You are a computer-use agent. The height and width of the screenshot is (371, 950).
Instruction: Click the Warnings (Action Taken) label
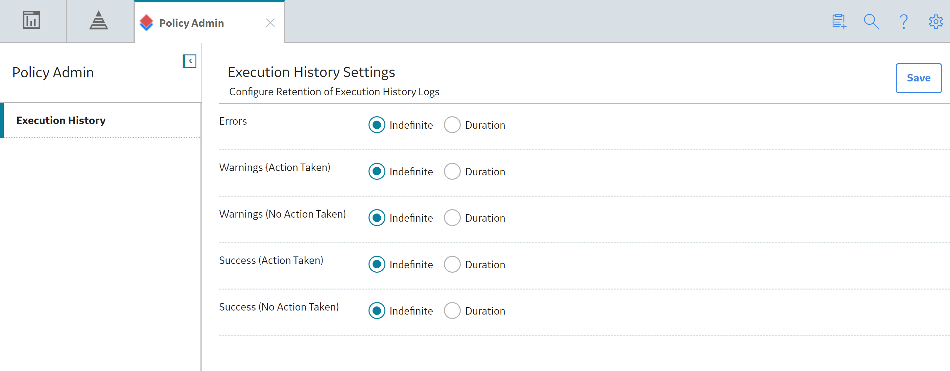[275, 168]
